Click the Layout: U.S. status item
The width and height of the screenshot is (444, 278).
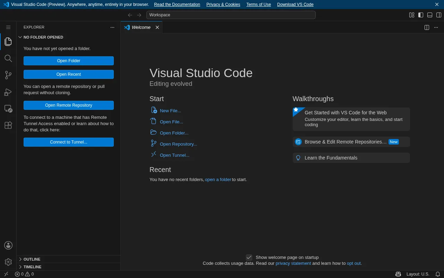pyautogui.click(x=418, y=274)
